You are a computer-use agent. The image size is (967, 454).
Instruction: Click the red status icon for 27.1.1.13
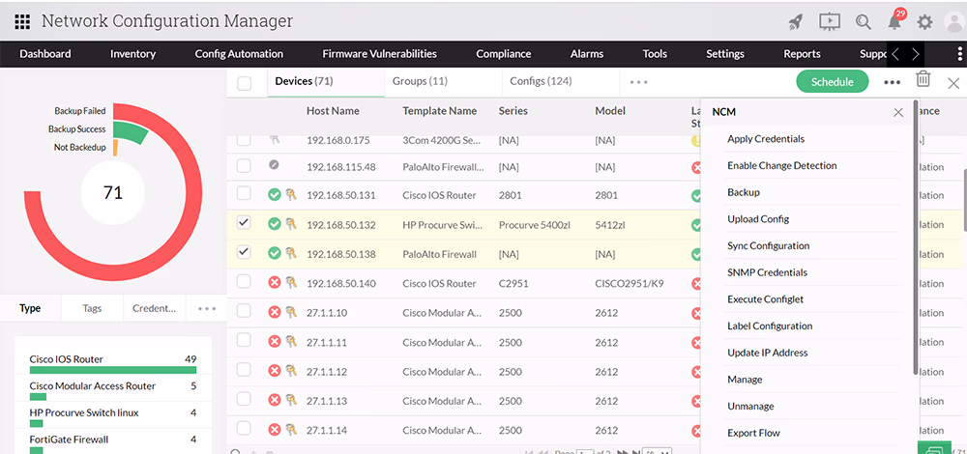click(x=275, y=401)
